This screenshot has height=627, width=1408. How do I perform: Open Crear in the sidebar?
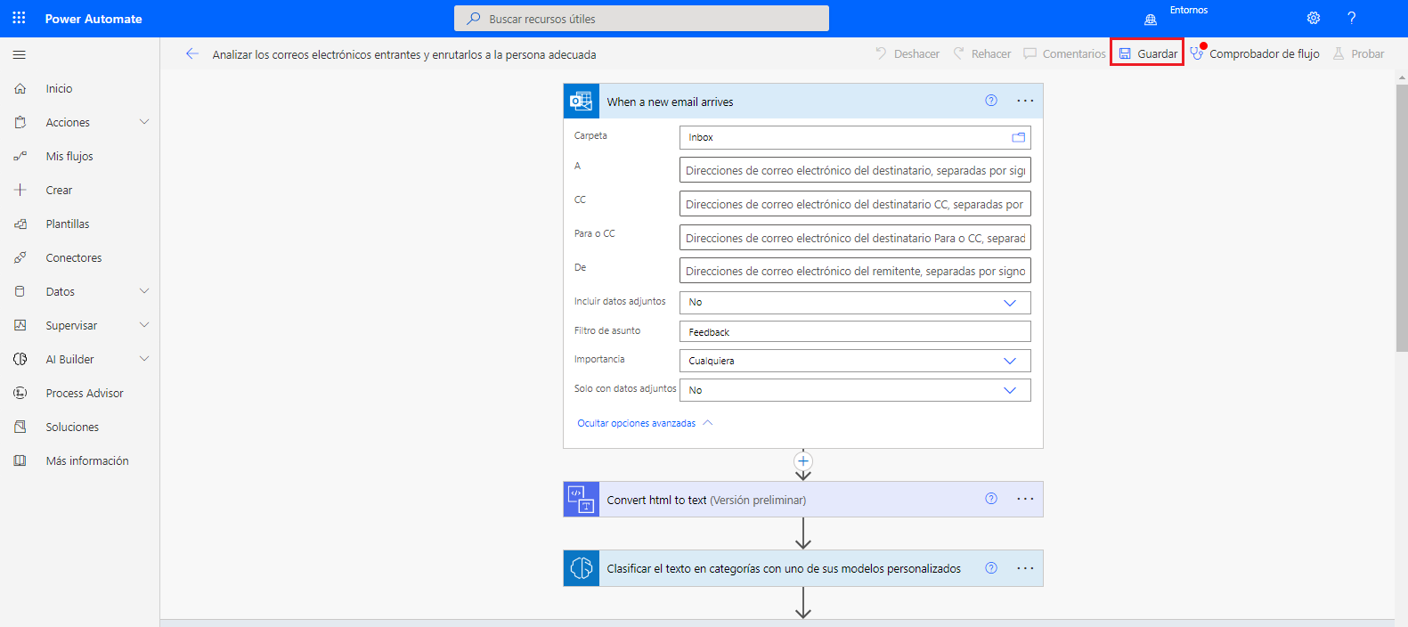pyautogui.click(x=59, y=190)
